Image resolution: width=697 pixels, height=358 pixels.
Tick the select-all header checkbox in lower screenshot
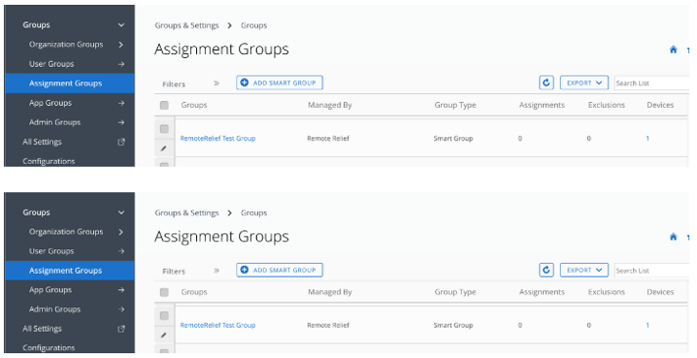(x=164, y=292)
